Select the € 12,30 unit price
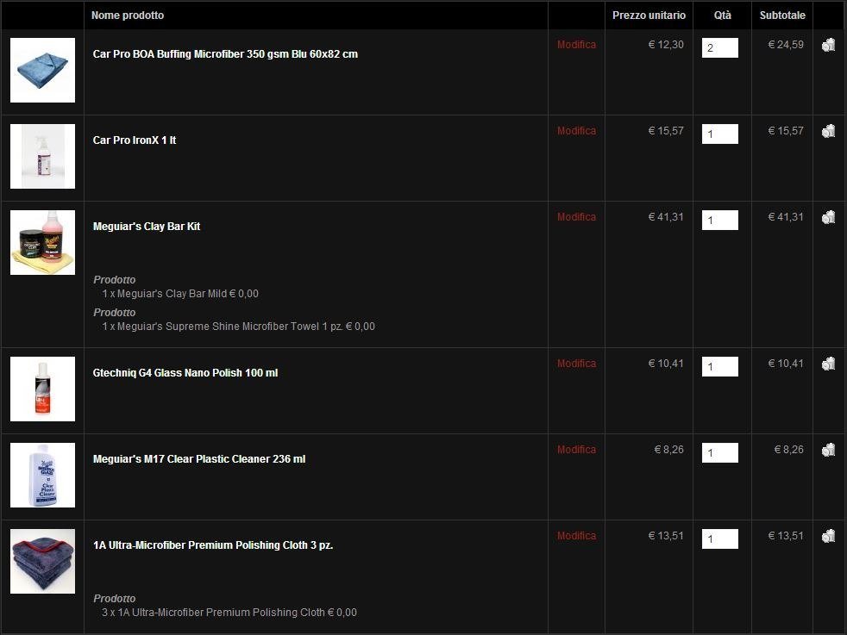The image size is (847, 635). 666,45
